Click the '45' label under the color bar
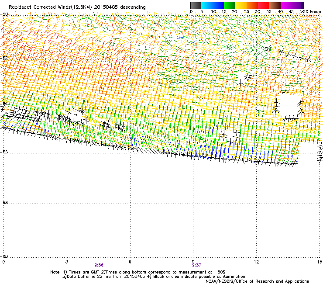Viewport: 323px width, 284px height. pos(291,12)
